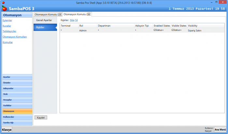This screenshot has height=134, width=228.
Task: Open Otomasyon Komutları link
Action: pyautogui.click(x=15, y=37)
